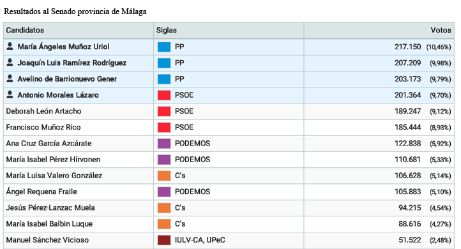The height and width of the screenshot is (249, 461).
Task: Click the person icon beside Antonio Morales Lázaro
Action: (x=10, y=94)
